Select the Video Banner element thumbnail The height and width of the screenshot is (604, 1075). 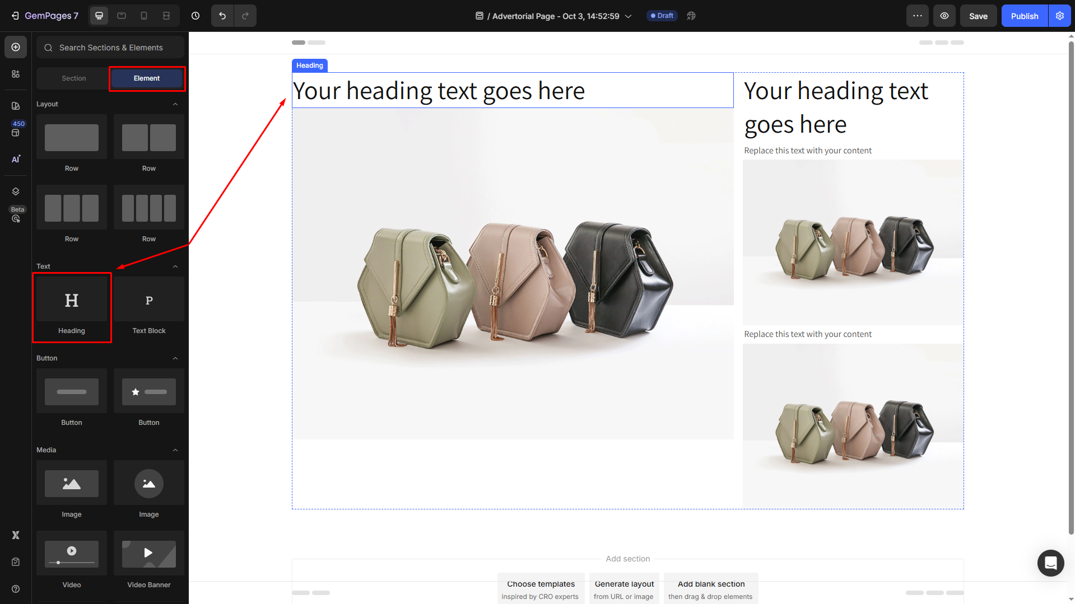(x=149, y=554)
